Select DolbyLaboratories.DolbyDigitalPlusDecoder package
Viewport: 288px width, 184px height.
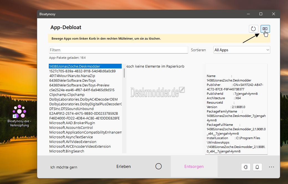coord(85,104)
